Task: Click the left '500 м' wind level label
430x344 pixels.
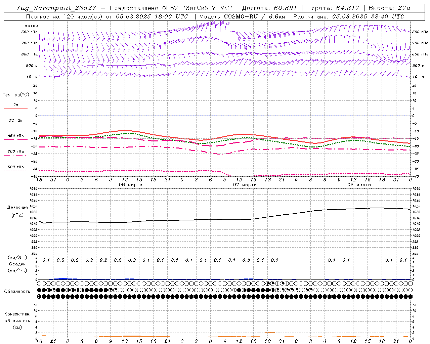Action: click(x=32, y=66)
